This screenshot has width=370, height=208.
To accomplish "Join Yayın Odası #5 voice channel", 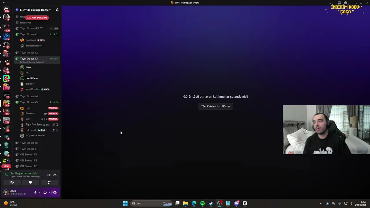I will point(37,102).
